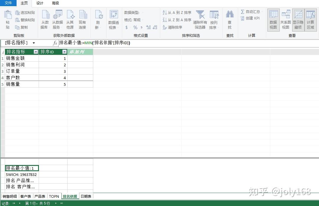319x206 pixels.
Task: Open From Other Sources (从其他源)
Action: click(x=70, y=20)
